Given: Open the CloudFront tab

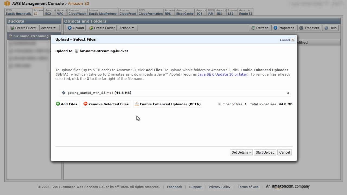Looking at the screenshot, I should 128,12.
